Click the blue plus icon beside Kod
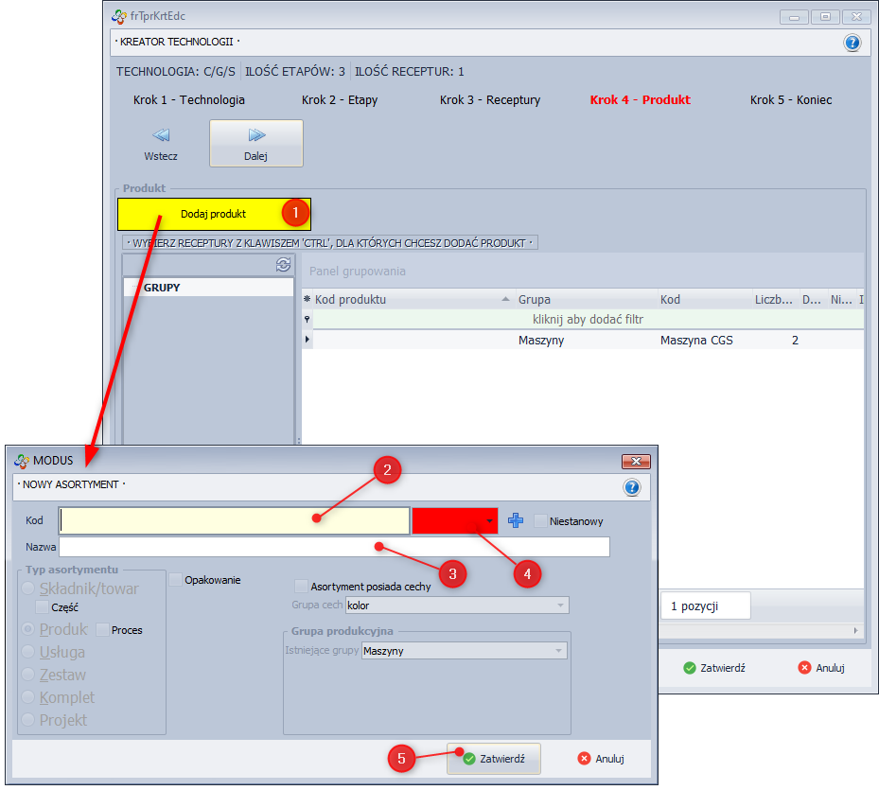The image size is (879, 790). click(x=516, y=520)
